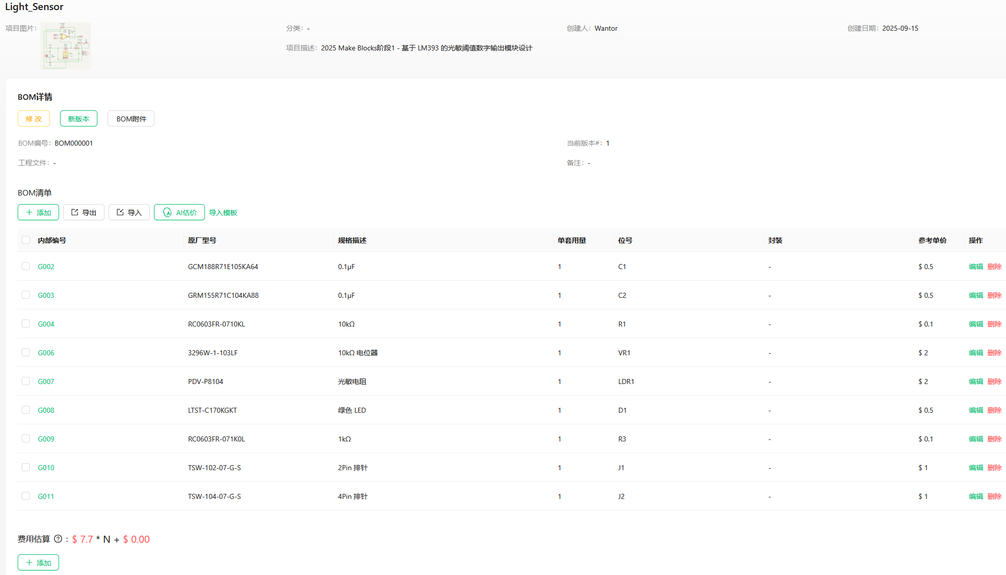
Task: Delete the G004 resistor row
Action: pyautogui.click(x=994, y=324)
